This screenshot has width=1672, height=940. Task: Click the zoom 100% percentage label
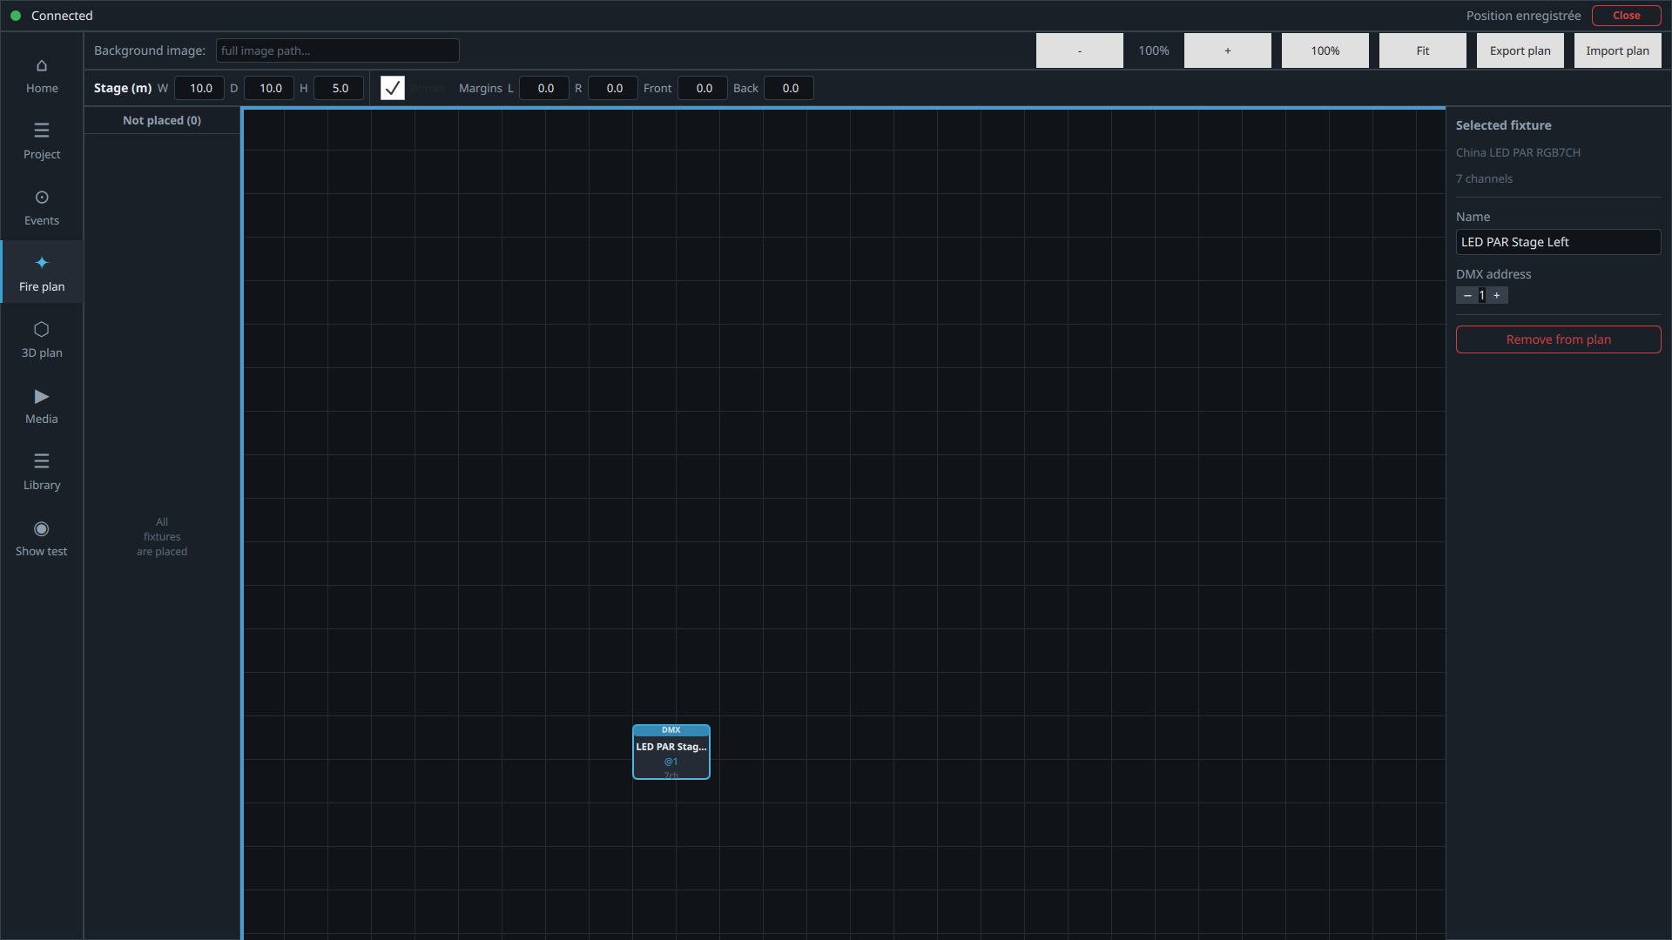point(1154,50)
